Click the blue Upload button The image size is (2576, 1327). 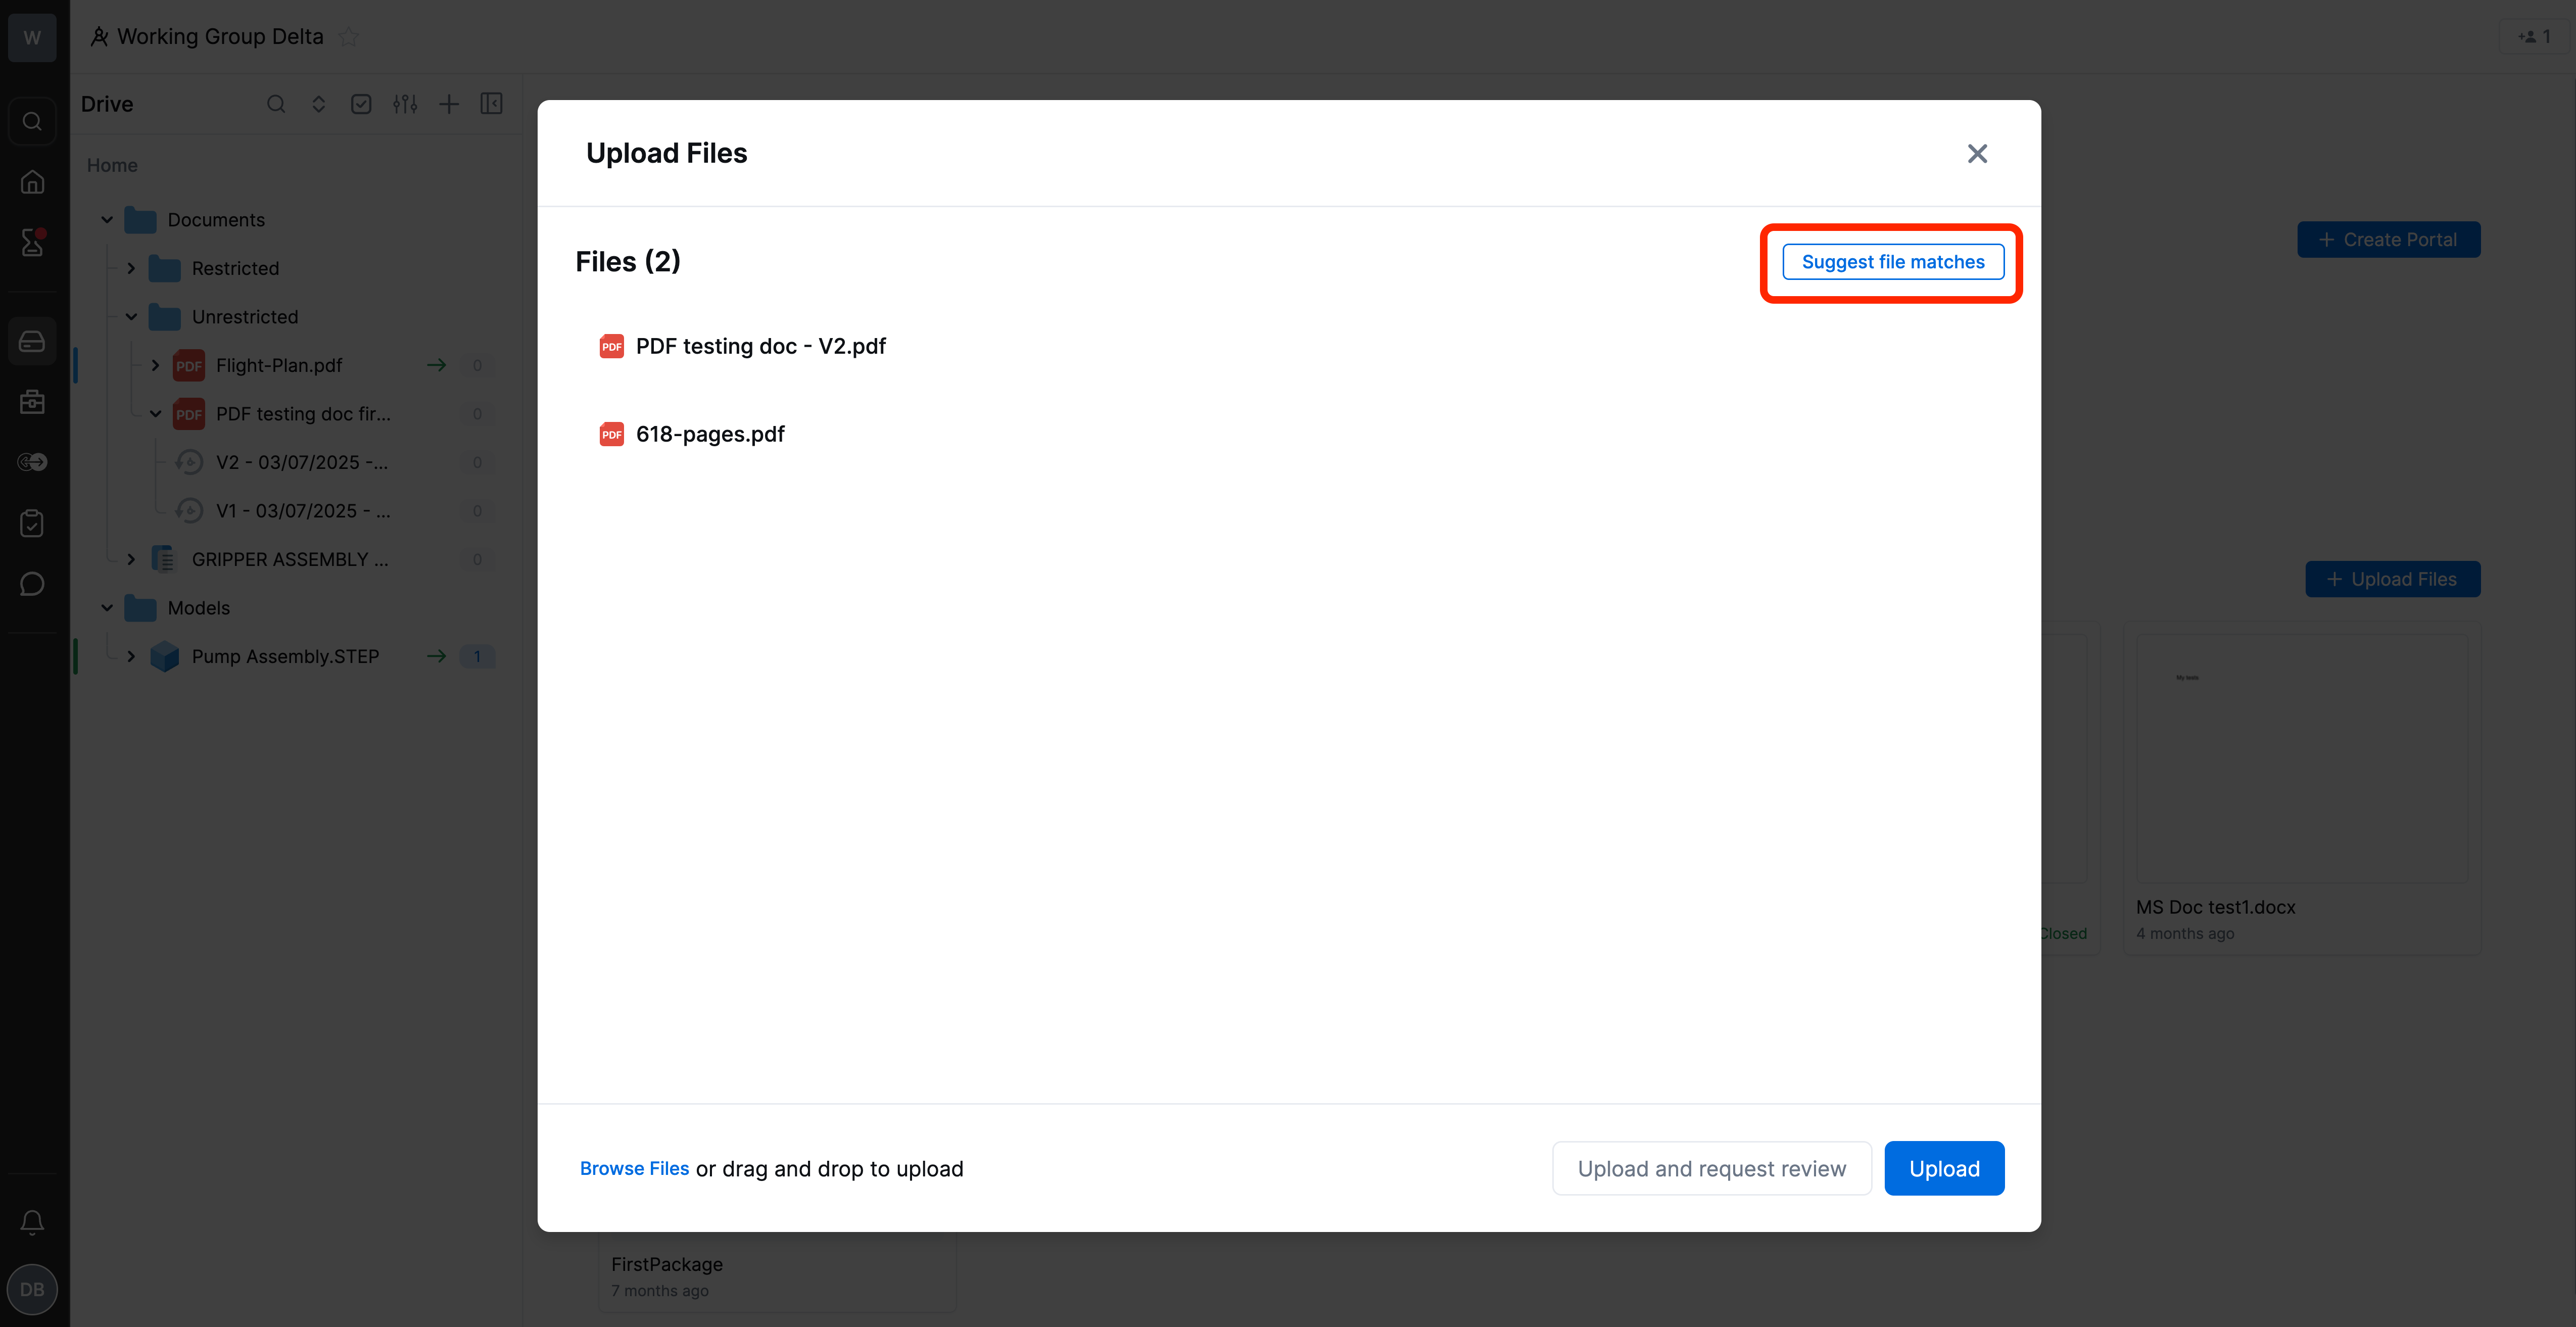pyautogui.click(x=1944, y=1168)
